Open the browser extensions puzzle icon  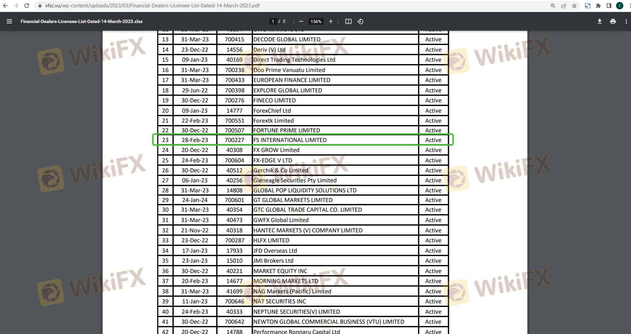(x=598, y=6)
